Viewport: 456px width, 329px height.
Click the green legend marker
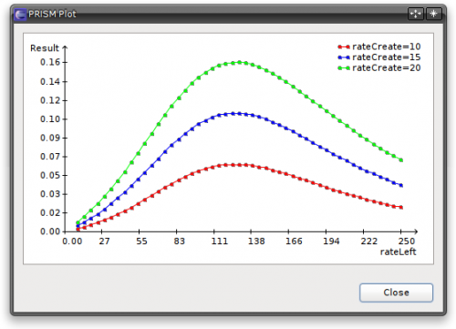344,68
